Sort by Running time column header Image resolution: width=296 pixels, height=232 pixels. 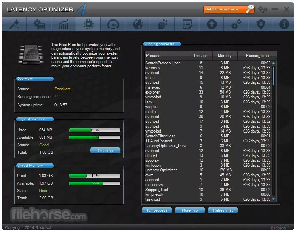257,56
